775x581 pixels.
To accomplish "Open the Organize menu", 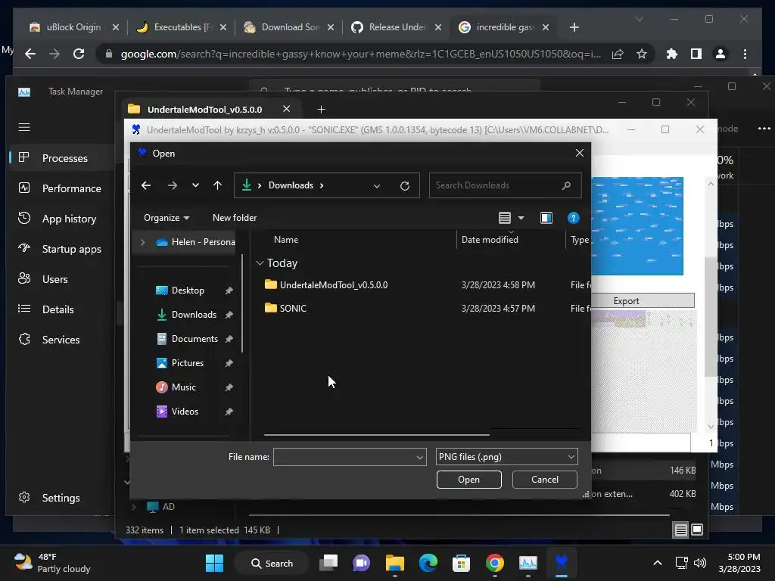I will coord(167,218).
